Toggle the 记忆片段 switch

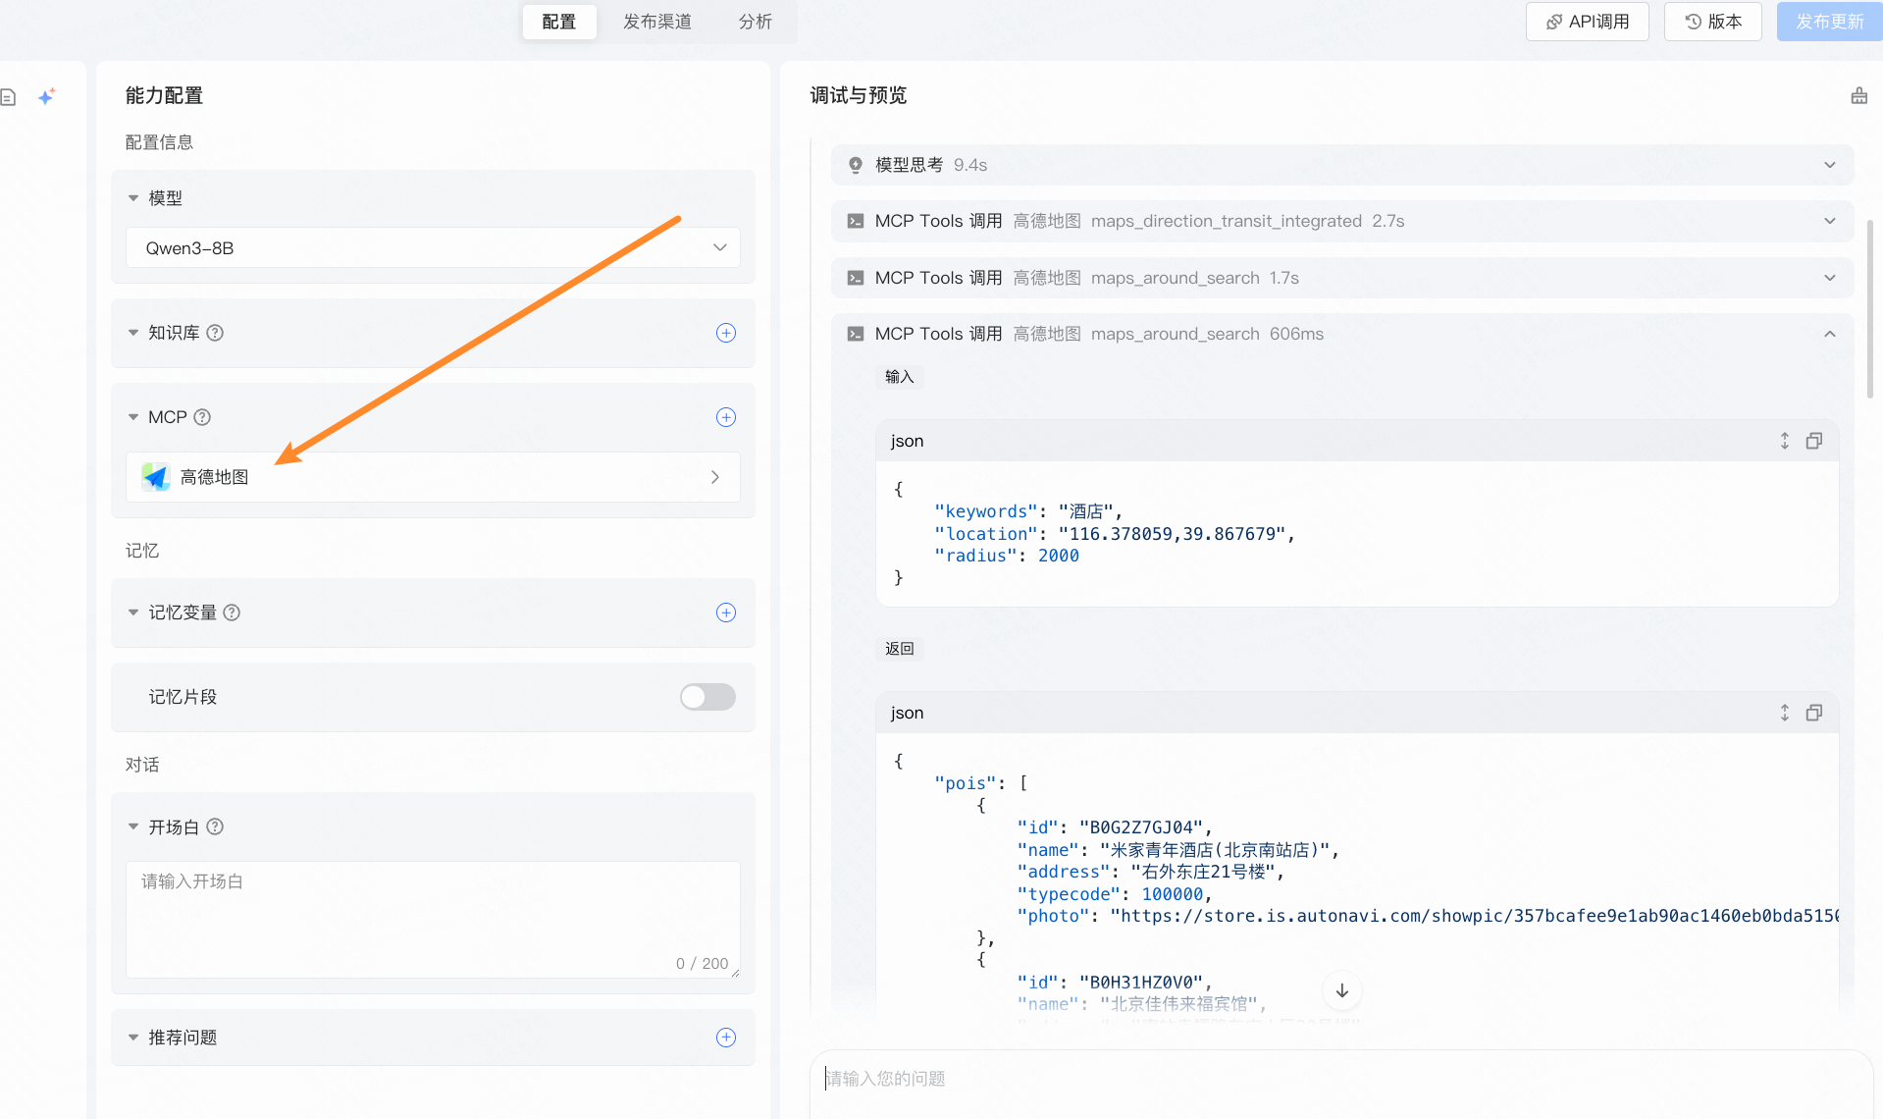tap(707, 697)
